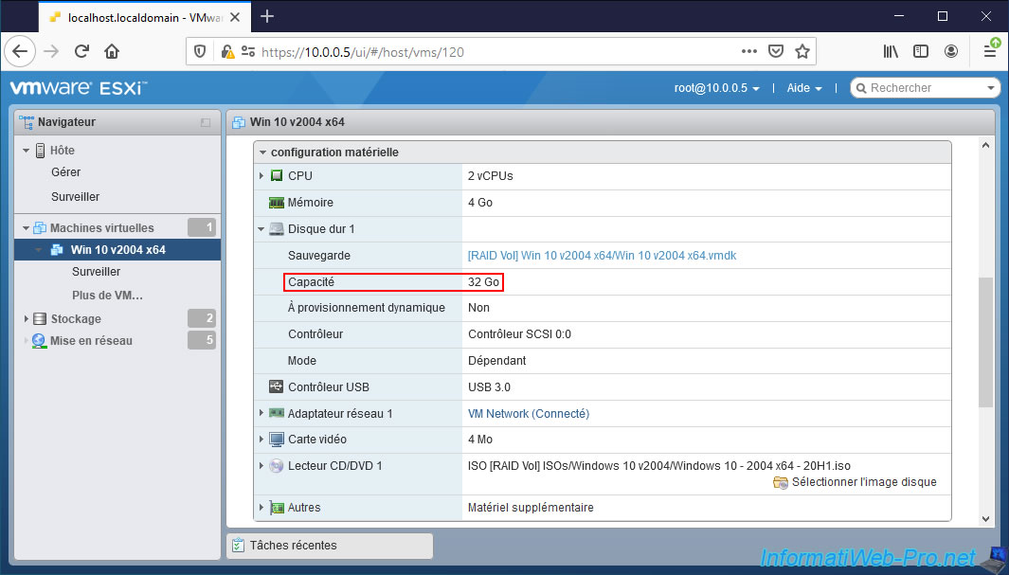Open a new browser tab
Viewport: 1009px width, 575px height.
point(267,17)
